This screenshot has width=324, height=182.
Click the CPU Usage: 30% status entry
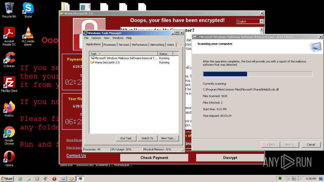(126, 149)
